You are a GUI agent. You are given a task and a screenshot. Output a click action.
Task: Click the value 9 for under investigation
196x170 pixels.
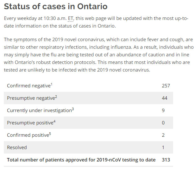[x=163, y=110]
